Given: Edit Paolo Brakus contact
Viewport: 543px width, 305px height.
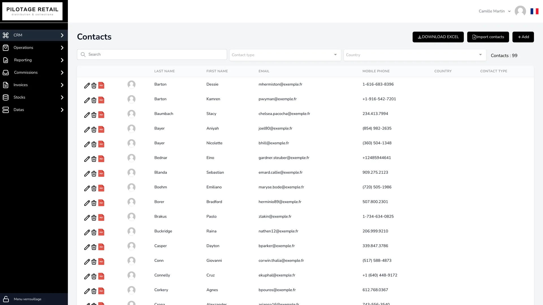Looking at the screenshot, I should (x=87, y=218).
